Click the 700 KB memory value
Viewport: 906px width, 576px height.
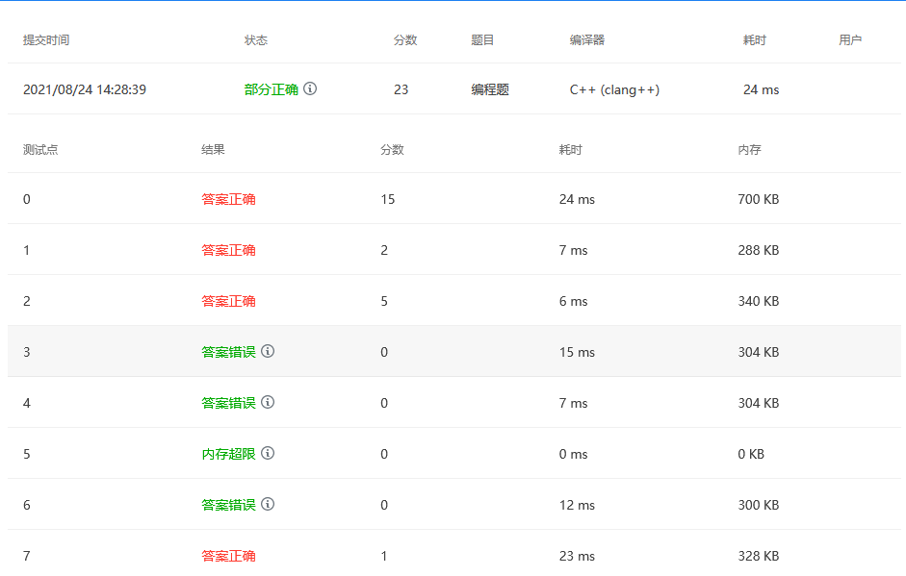point(759,199)
